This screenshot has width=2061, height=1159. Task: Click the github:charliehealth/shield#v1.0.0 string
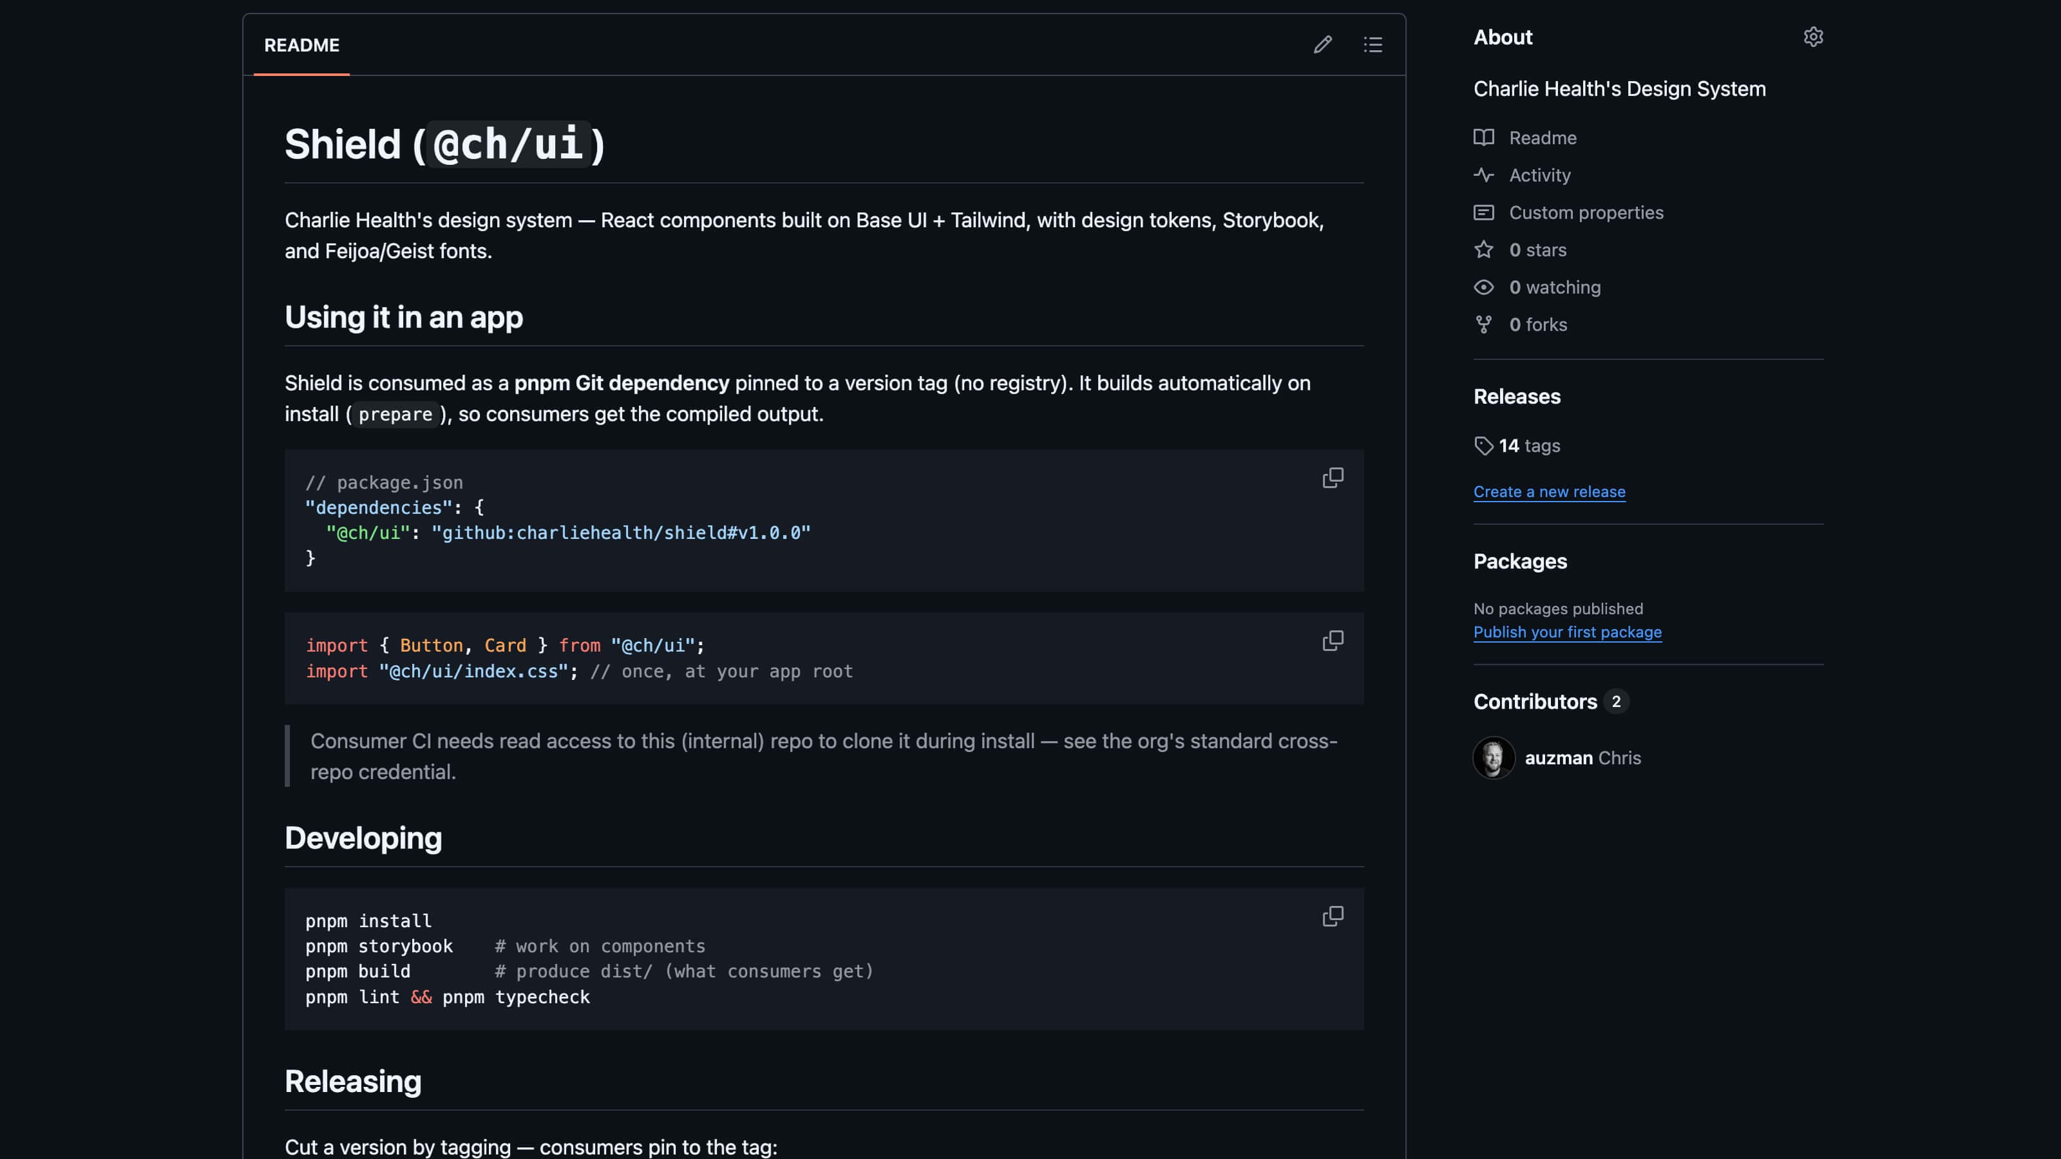[621, 532]
